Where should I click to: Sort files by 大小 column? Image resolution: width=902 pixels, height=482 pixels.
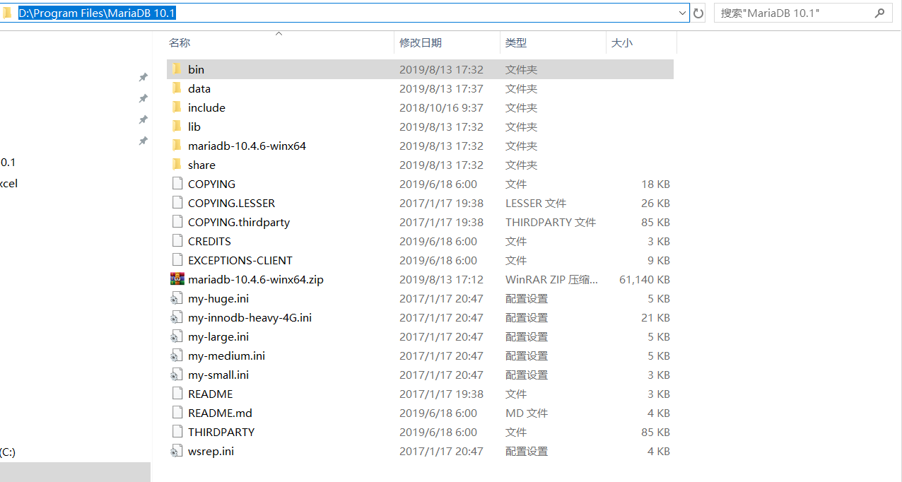(622, 42)
